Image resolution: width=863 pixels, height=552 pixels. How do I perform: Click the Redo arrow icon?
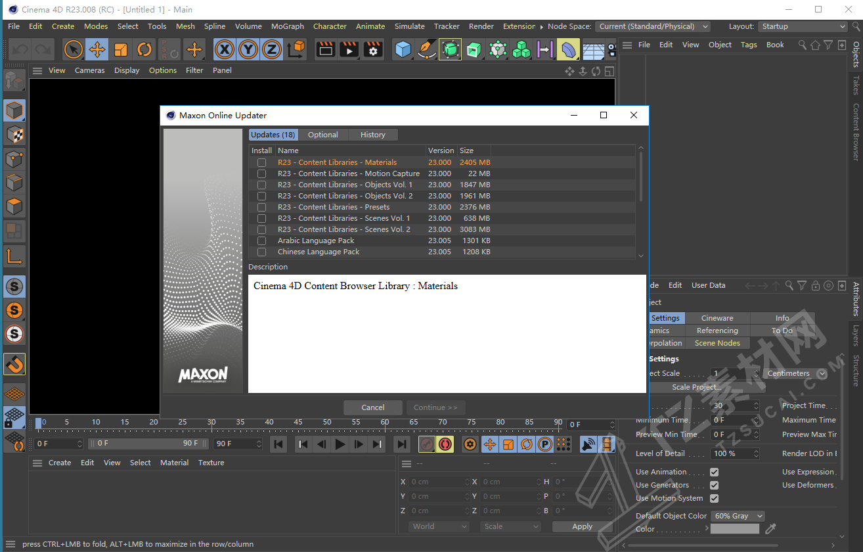click(43, 49)
